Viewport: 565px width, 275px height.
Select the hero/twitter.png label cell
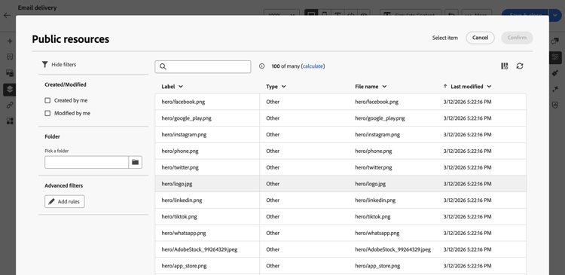[207, 167]
